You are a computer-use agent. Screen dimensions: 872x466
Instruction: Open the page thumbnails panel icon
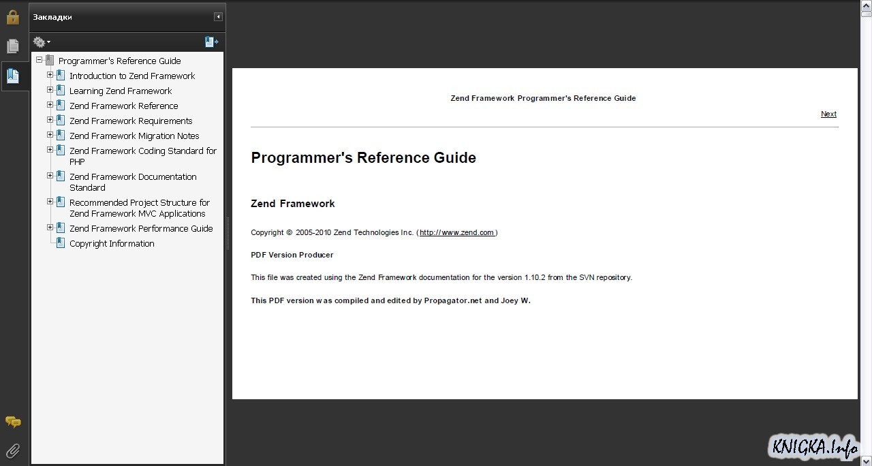(x=13, y=46)
